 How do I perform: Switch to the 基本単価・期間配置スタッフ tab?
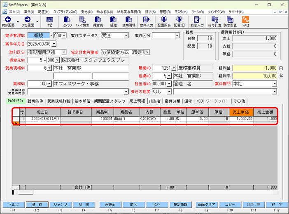[x=100, y=101]
